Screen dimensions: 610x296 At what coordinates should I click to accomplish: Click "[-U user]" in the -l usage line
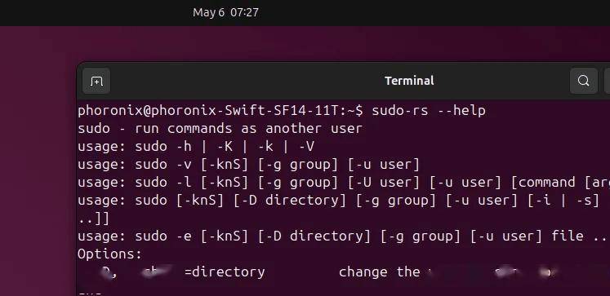[x=385, y=182]
